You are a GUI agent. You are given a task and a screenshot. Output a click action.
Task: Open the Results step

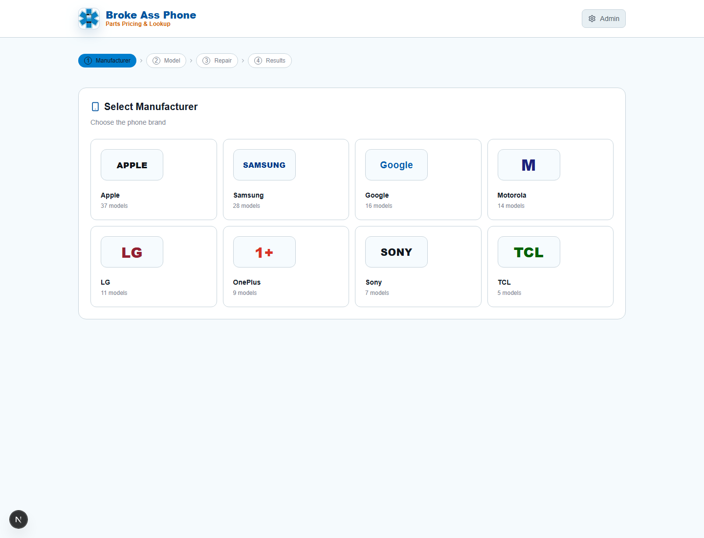[x=270, y=61]
